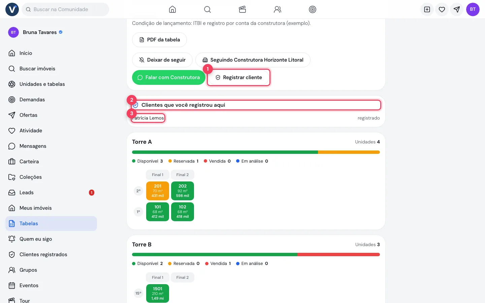The height and width of the screenshot is (303, 485).
Task: Open the home icon in top navigation
Action: [x=172, y=9]
